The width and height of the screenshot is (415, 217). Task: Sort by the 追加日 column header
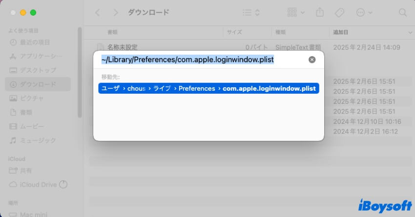point(340,32)
